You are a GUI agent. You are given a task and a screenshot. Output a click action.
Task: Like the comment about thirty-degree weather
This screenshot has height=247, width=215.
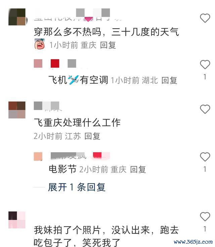click(205, 18)
